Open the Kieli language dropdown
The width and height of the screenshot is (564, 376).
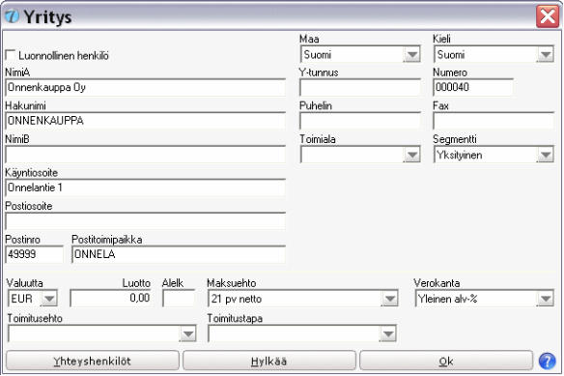[x=546, y=54]
